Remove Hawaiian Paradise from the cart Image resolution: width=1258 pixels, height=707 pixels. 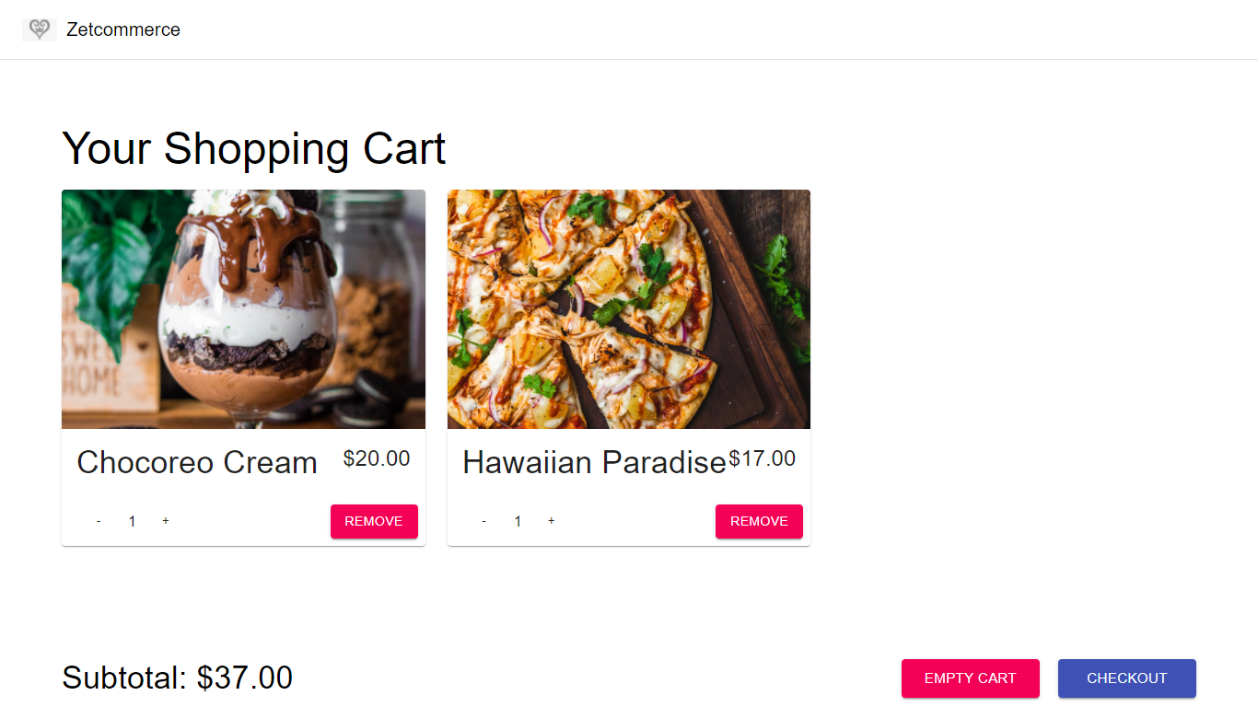point(759,521)
